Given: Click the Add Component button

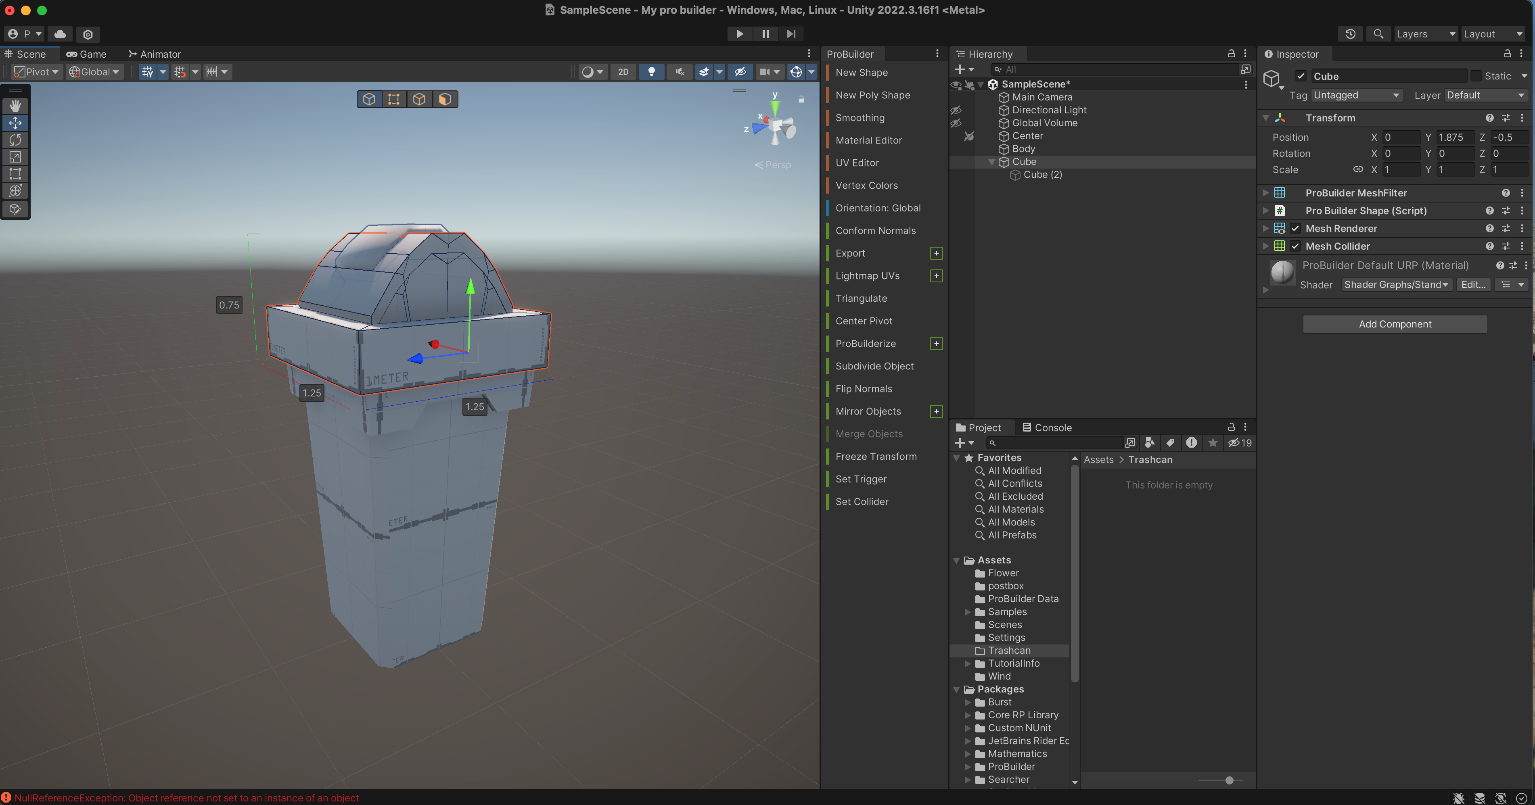Looking at the screenshot, I should 1394,324.
